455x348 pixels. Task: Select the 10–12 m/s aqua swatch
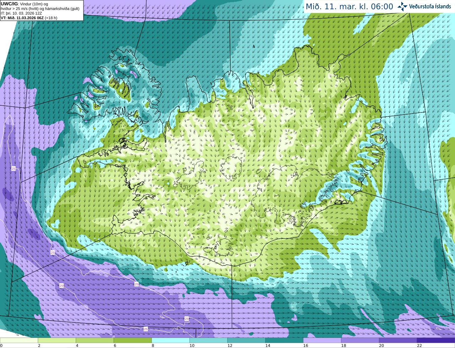209,341
